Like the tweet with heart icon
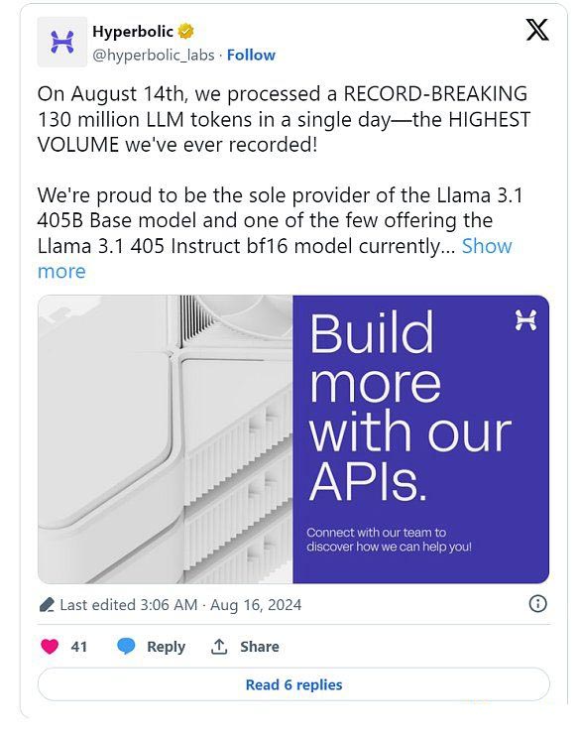The height and width of the screenshot is (736, 579). pyautogui.click(x=50, y=647)
